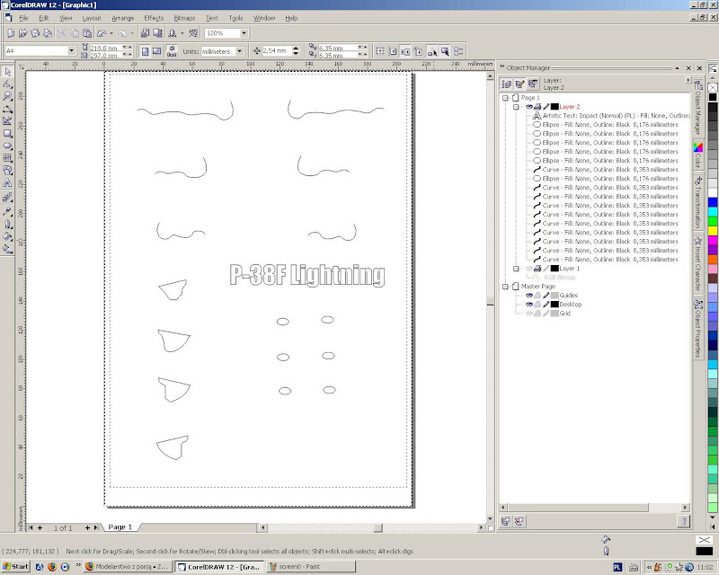
Task: Collapse the Page 1 tree node
Action: [505, 97]
